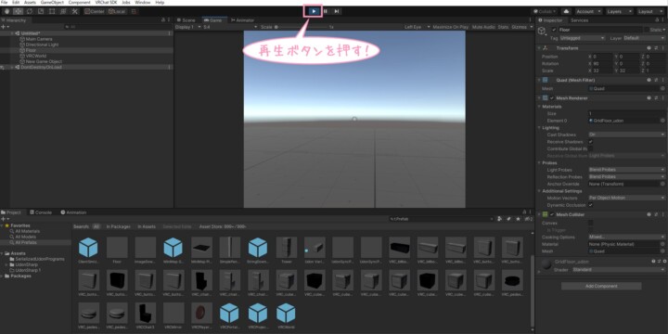Image resolution: width=668 pixels, height=334 pixels.
Task: Toggle the Contribute Global Illumination checkbox
Action: (x=590, y=148)
